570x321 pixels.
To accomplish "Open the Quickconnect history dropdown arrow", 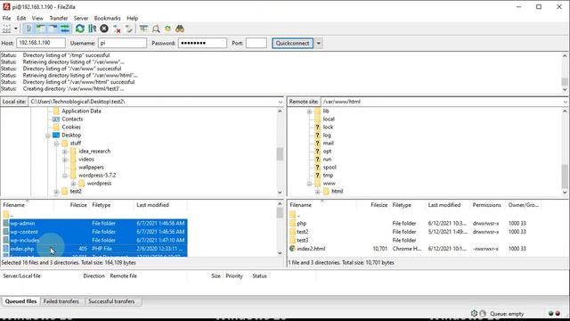I will [x=319, y=43].
